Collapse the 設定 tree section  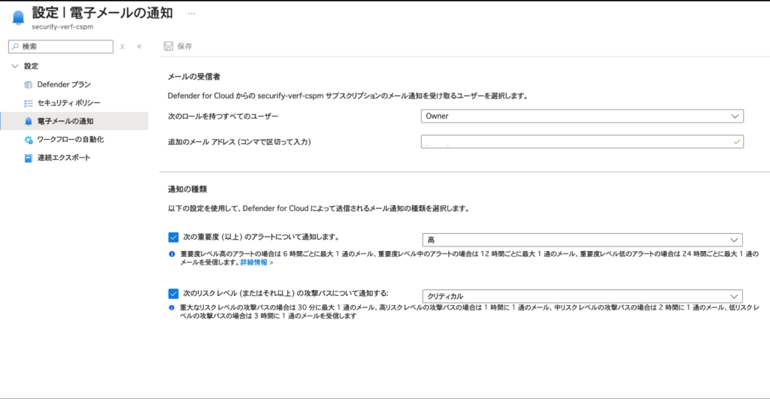(x=15, y=66)
